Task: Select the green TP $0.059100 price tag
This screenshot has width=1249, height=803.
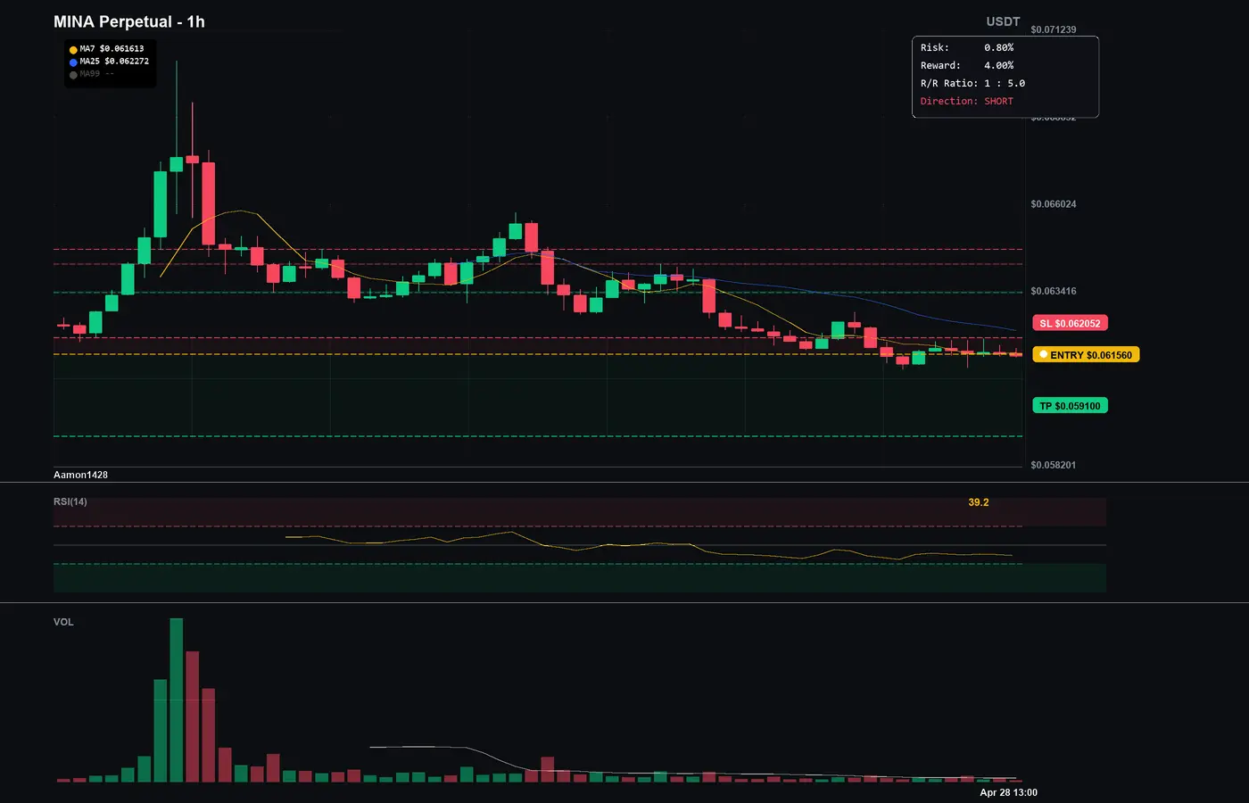Action: pyautogui.click(x=1070, y=406)
